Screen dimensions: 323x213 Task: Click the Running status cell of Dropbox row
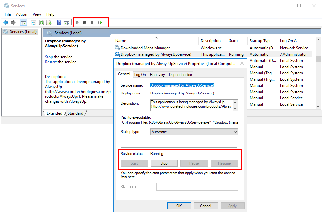236,54
